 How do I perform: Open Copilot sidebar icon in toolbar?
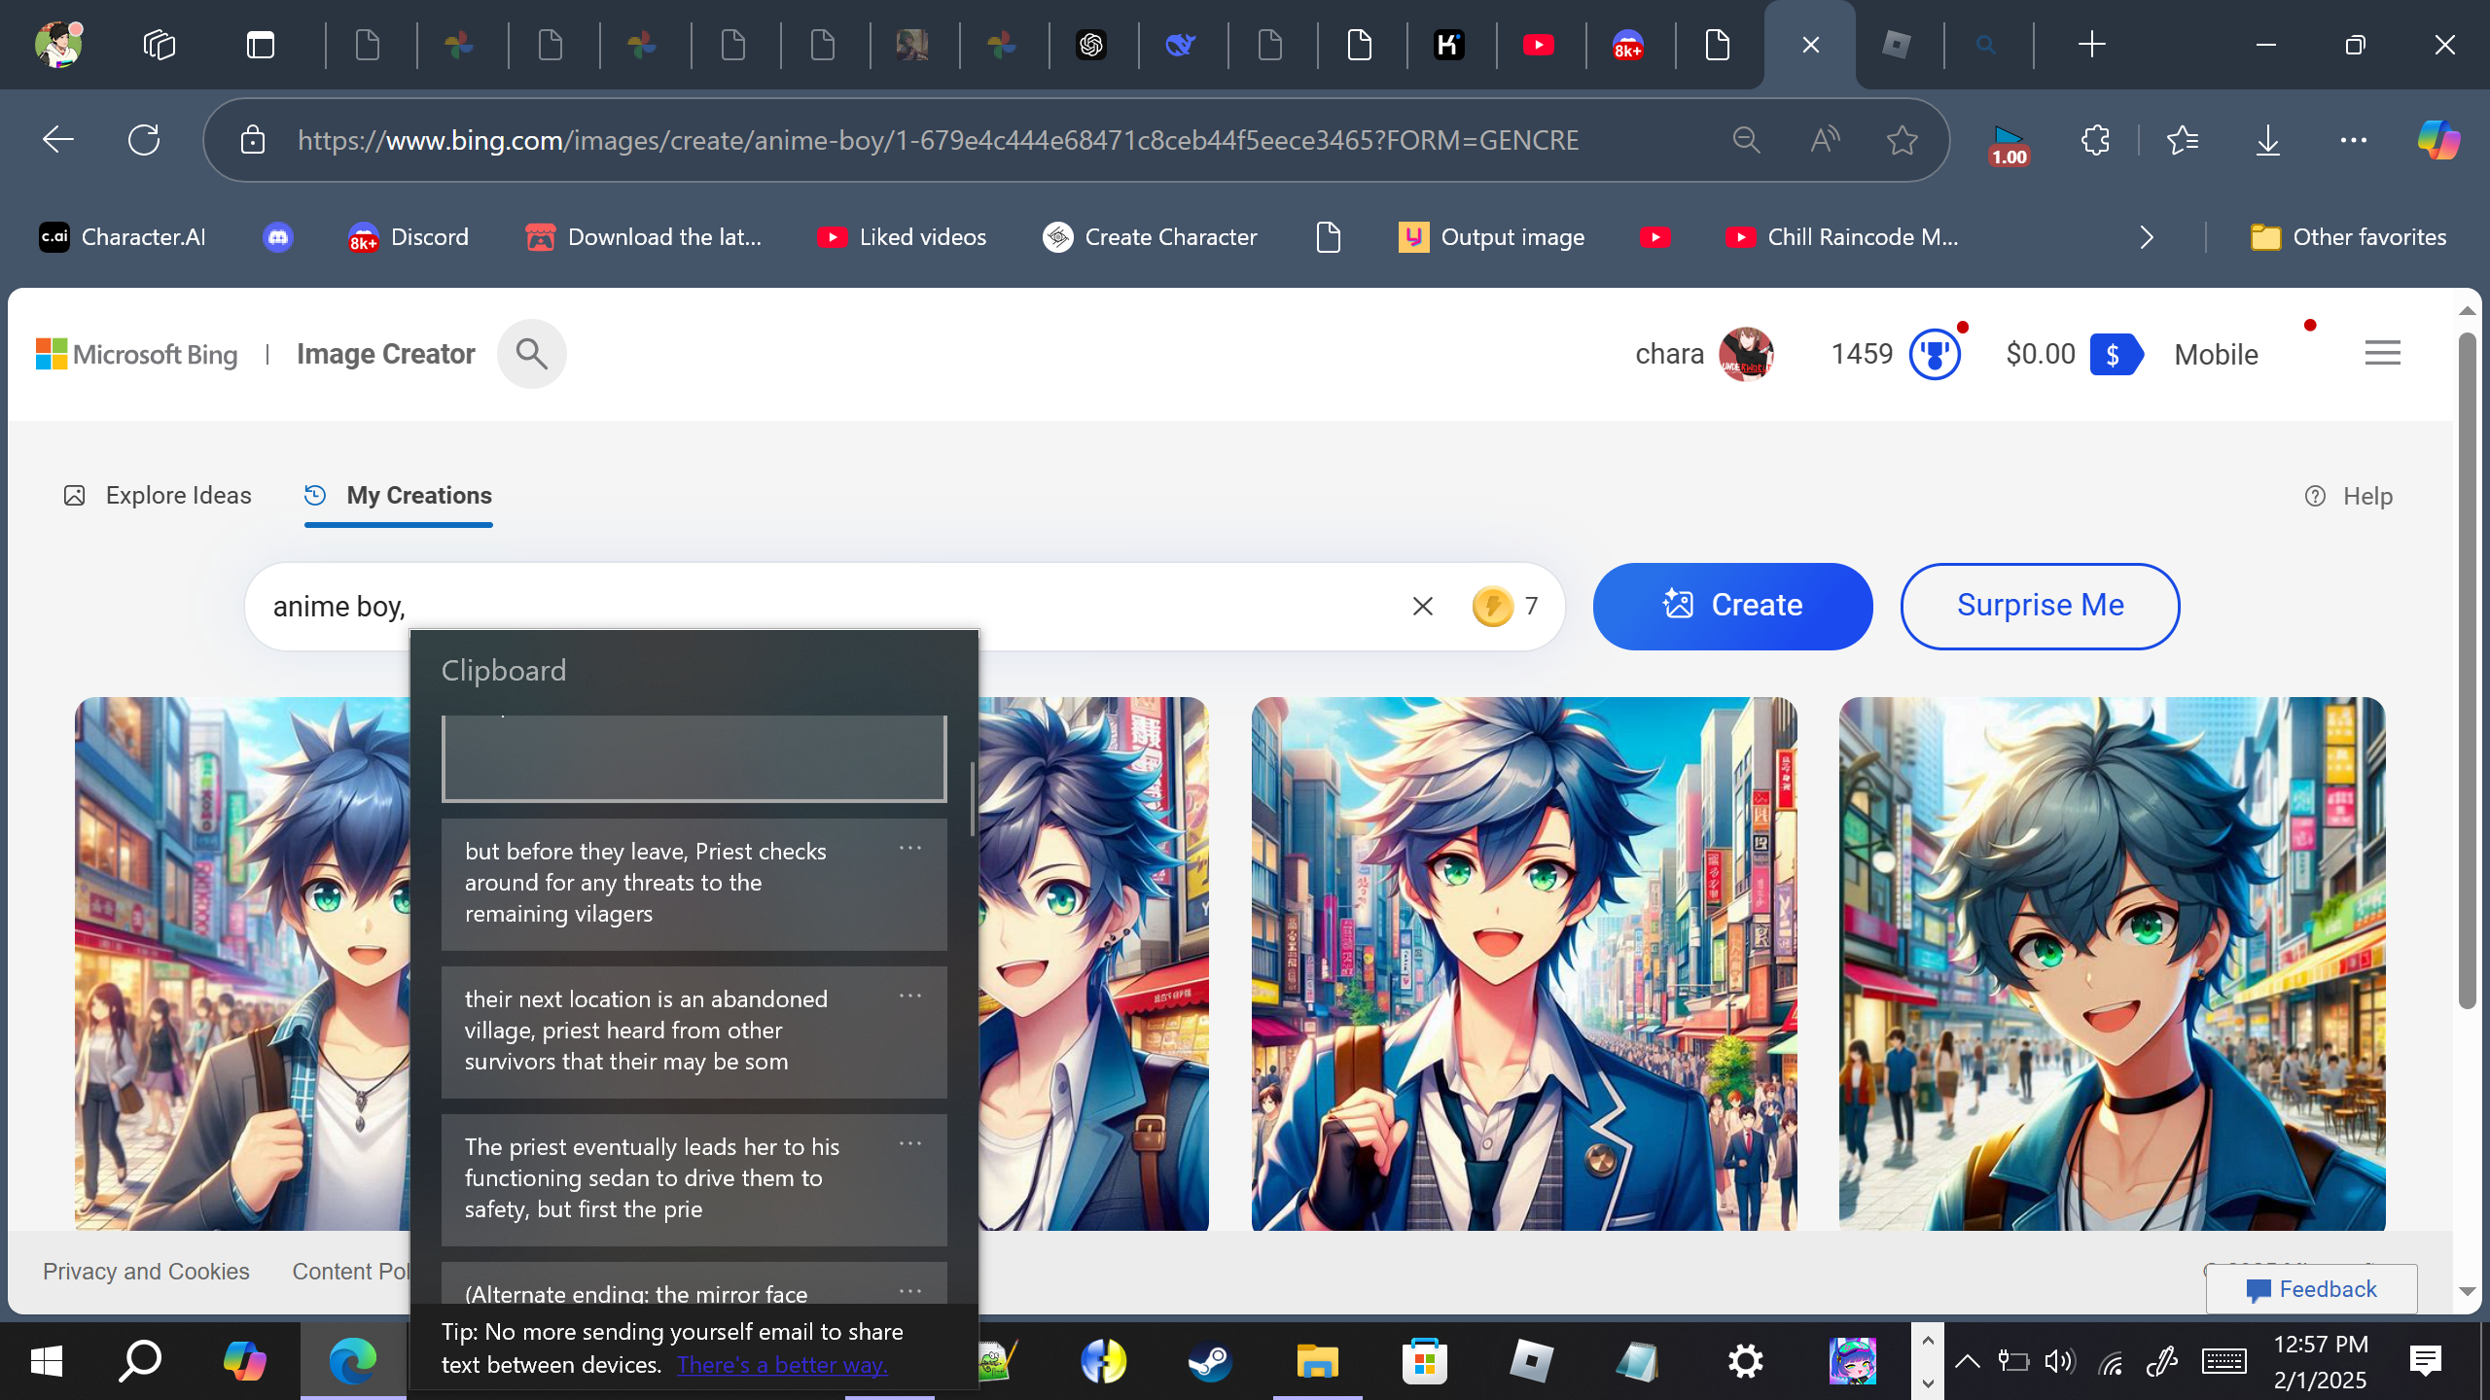[2437, 141]
